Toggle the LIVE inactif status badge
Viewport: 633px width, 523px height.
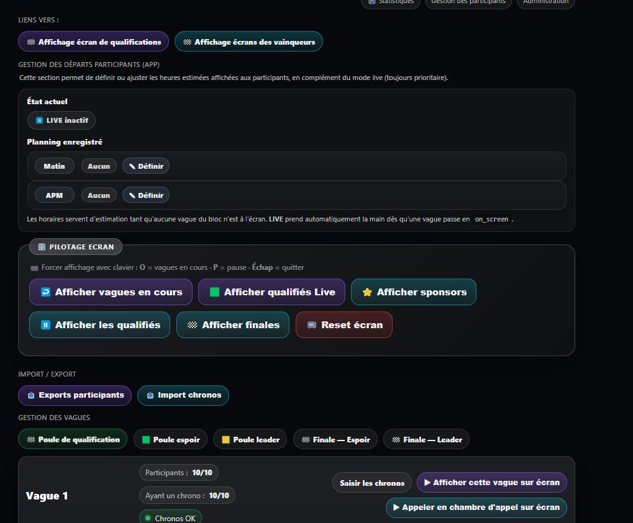(x=61, y=120)
